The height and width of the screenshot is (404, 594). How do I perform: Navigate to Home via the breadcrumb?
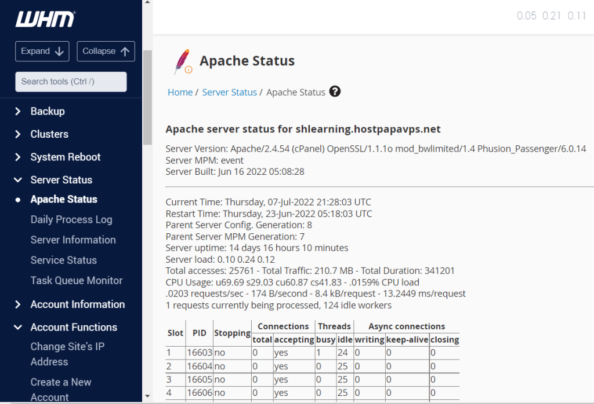pyautogui.click(x=180, y=91)
